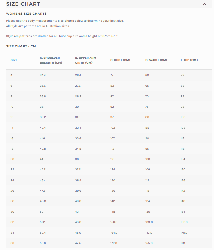Click waist value 95 in size 18 row
Viewport: 214px width, 250px height.
(147, 149)
